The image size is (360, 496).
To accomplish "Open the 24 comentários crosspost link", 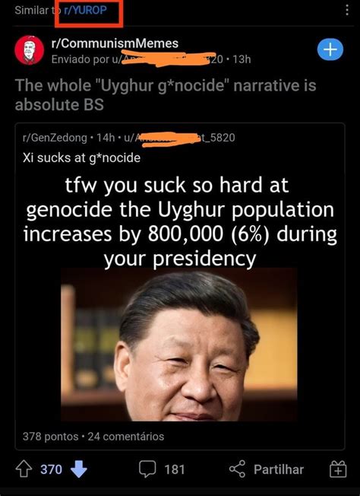I will pyautogui.click(x=126, y=437).
